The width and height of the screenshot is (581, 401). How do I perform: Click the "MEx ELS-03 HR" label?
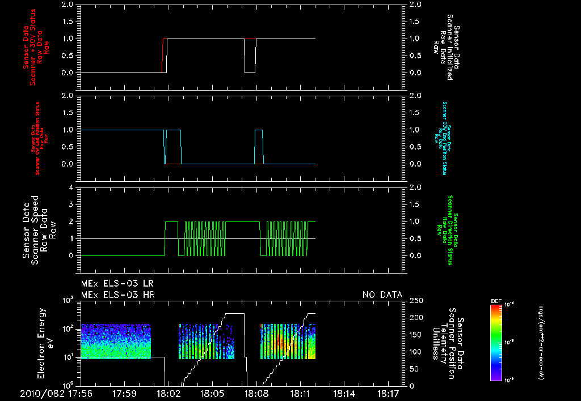tap(118, 295)
